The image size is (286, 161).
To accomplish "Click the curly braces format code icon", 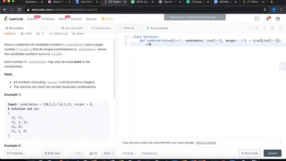I will 257,28.
